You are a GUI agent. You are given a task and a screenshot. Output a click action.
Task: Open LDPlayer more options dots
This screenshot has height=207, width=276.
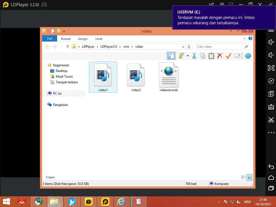coord(271,133)
